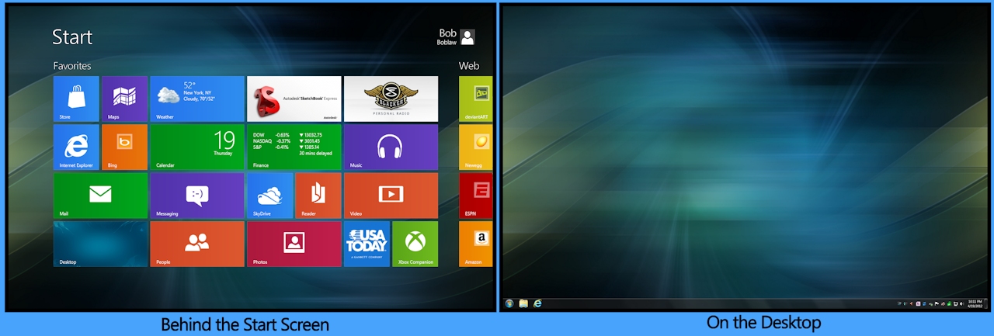This screenshot has width=994, height=336.
Task: Click the Windows Start orb on desktop taskbar
Action: [509, 303]
